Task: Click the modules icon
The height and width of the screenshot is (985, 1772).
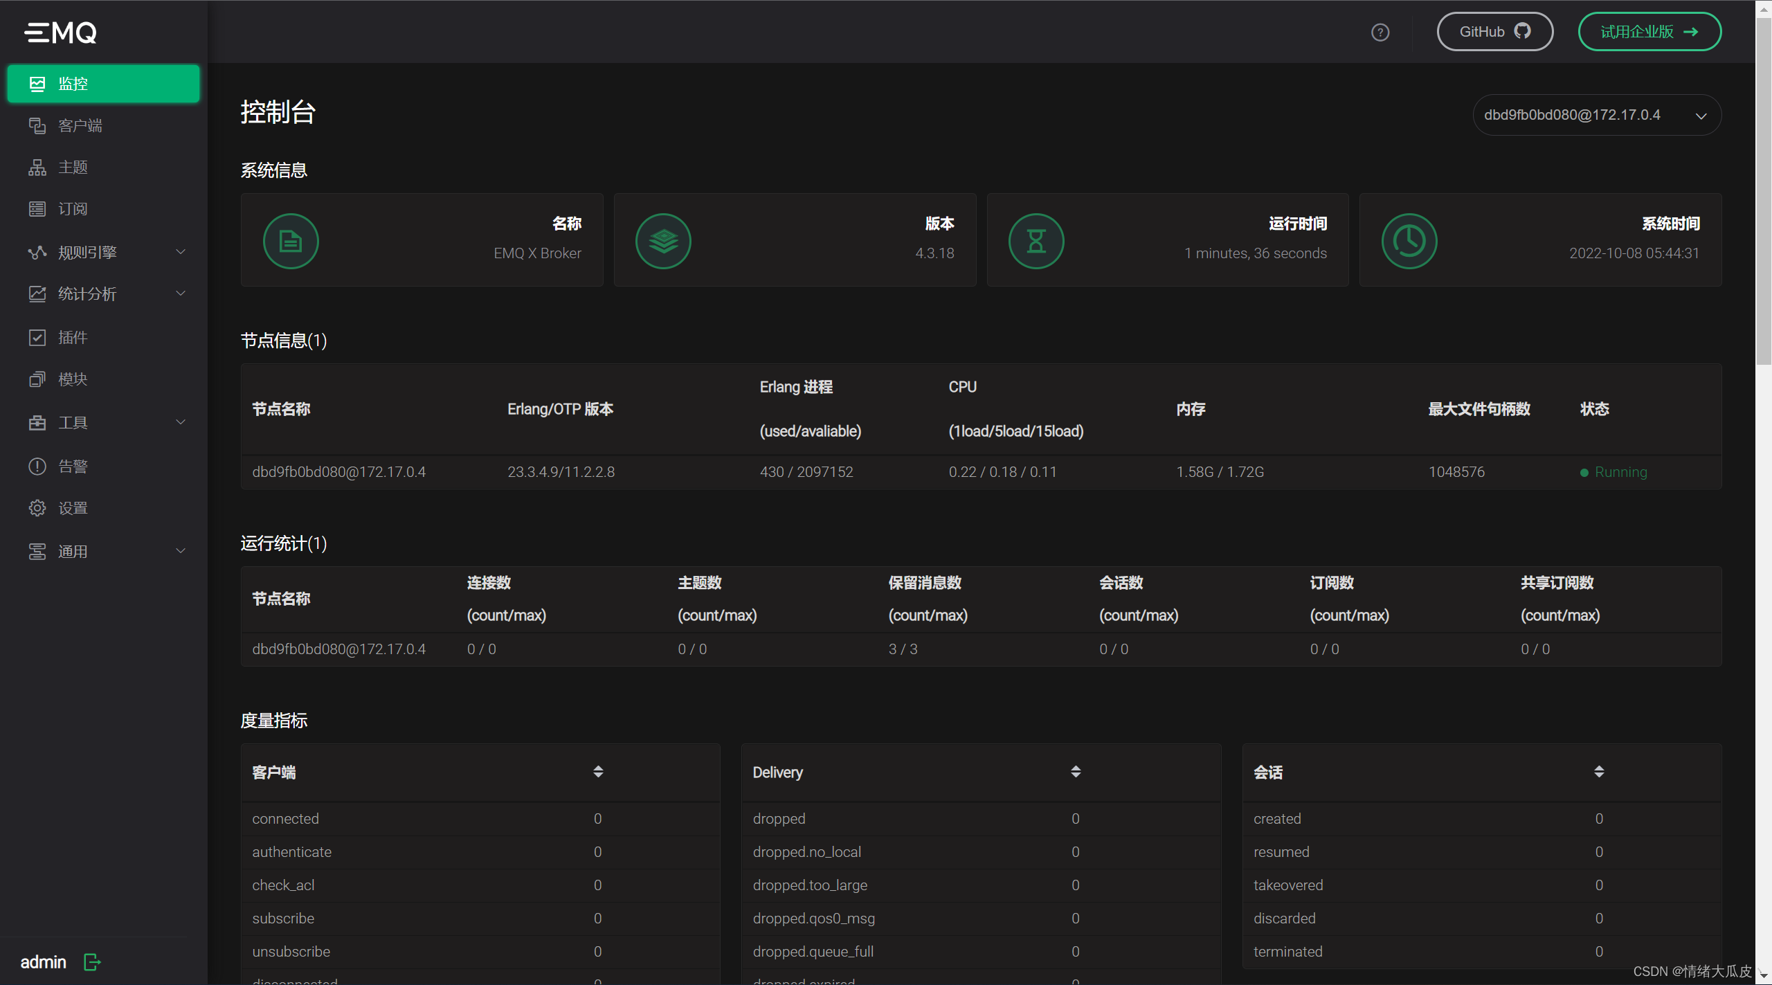Action: tap(37, 379)
